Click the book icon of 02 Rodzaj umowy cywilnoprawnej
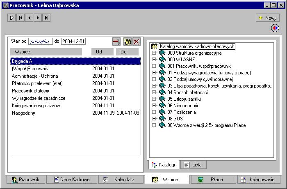The image size is (287, 189). tap(162, 79)
